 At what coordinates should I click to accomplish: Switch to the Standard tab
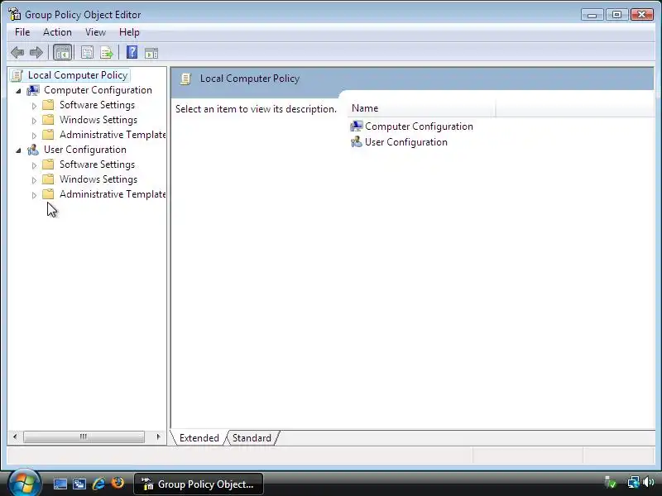252,438
